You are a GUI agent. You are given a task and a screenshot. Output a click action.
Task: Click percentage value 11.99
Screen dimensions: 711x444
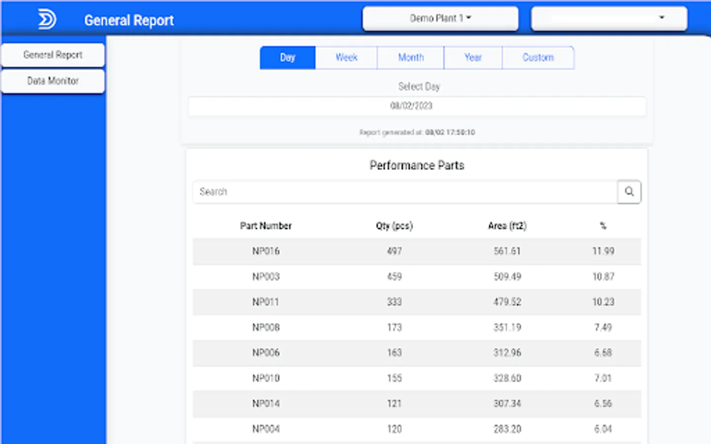603,251
